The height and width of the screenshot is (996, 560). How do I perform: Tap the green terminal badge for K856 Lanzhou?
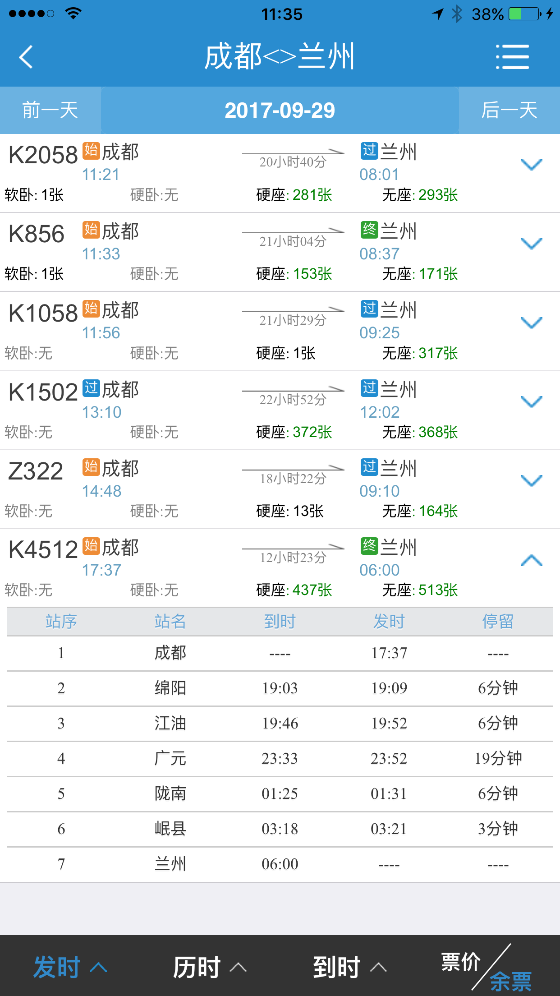click(x=369, y=230)
